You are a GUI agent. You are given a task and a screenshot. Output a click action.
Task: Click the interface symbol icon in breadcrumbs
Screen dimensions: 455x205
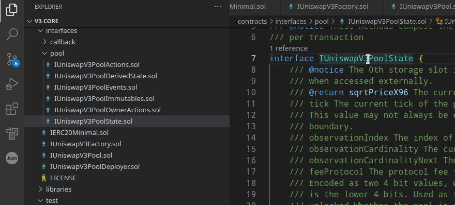[x=438, y=22]
